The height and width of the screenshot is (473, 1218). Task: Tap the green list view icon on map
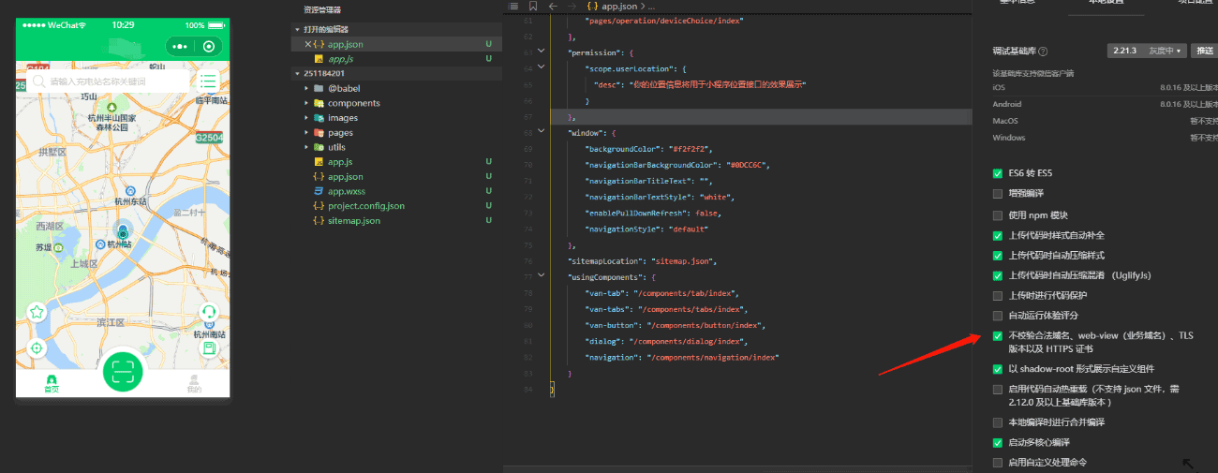tap(208, 81)
